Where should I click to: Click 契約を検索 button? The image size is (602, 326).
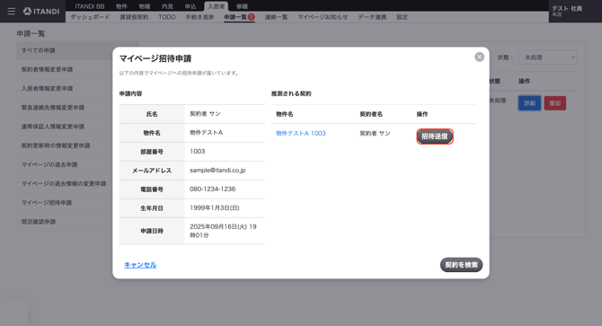[x=461, y=265]
